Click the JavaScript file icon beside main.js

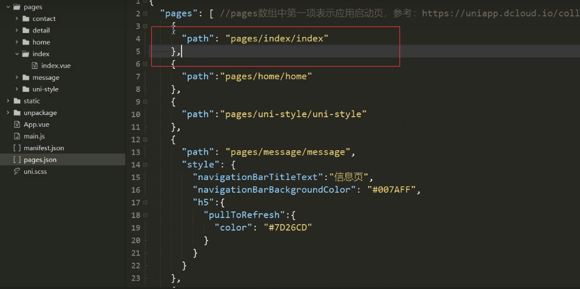click(x=17, y=136)
